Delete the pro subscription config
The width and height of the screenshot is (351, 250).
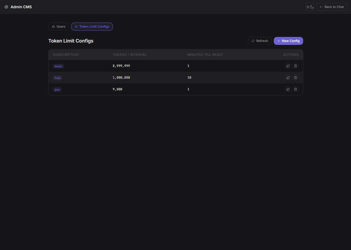point(296,89)
